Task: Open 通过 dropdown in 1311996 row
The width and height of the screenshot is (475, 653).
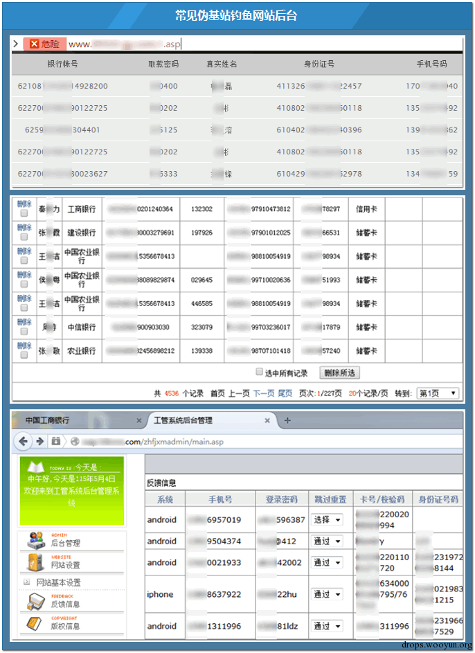Action: tap(327, 626)
